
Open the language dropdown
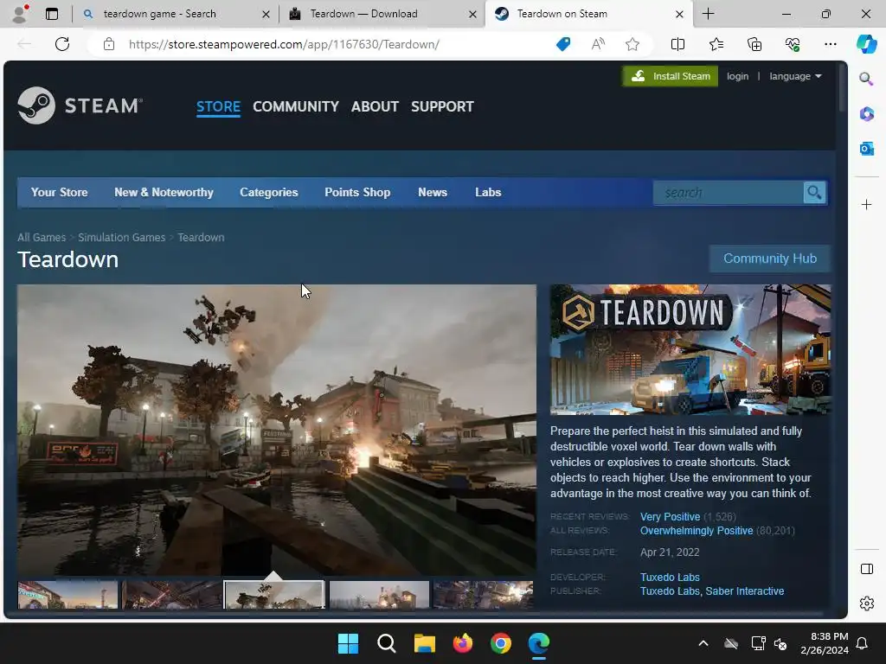[x=795, y=76]
